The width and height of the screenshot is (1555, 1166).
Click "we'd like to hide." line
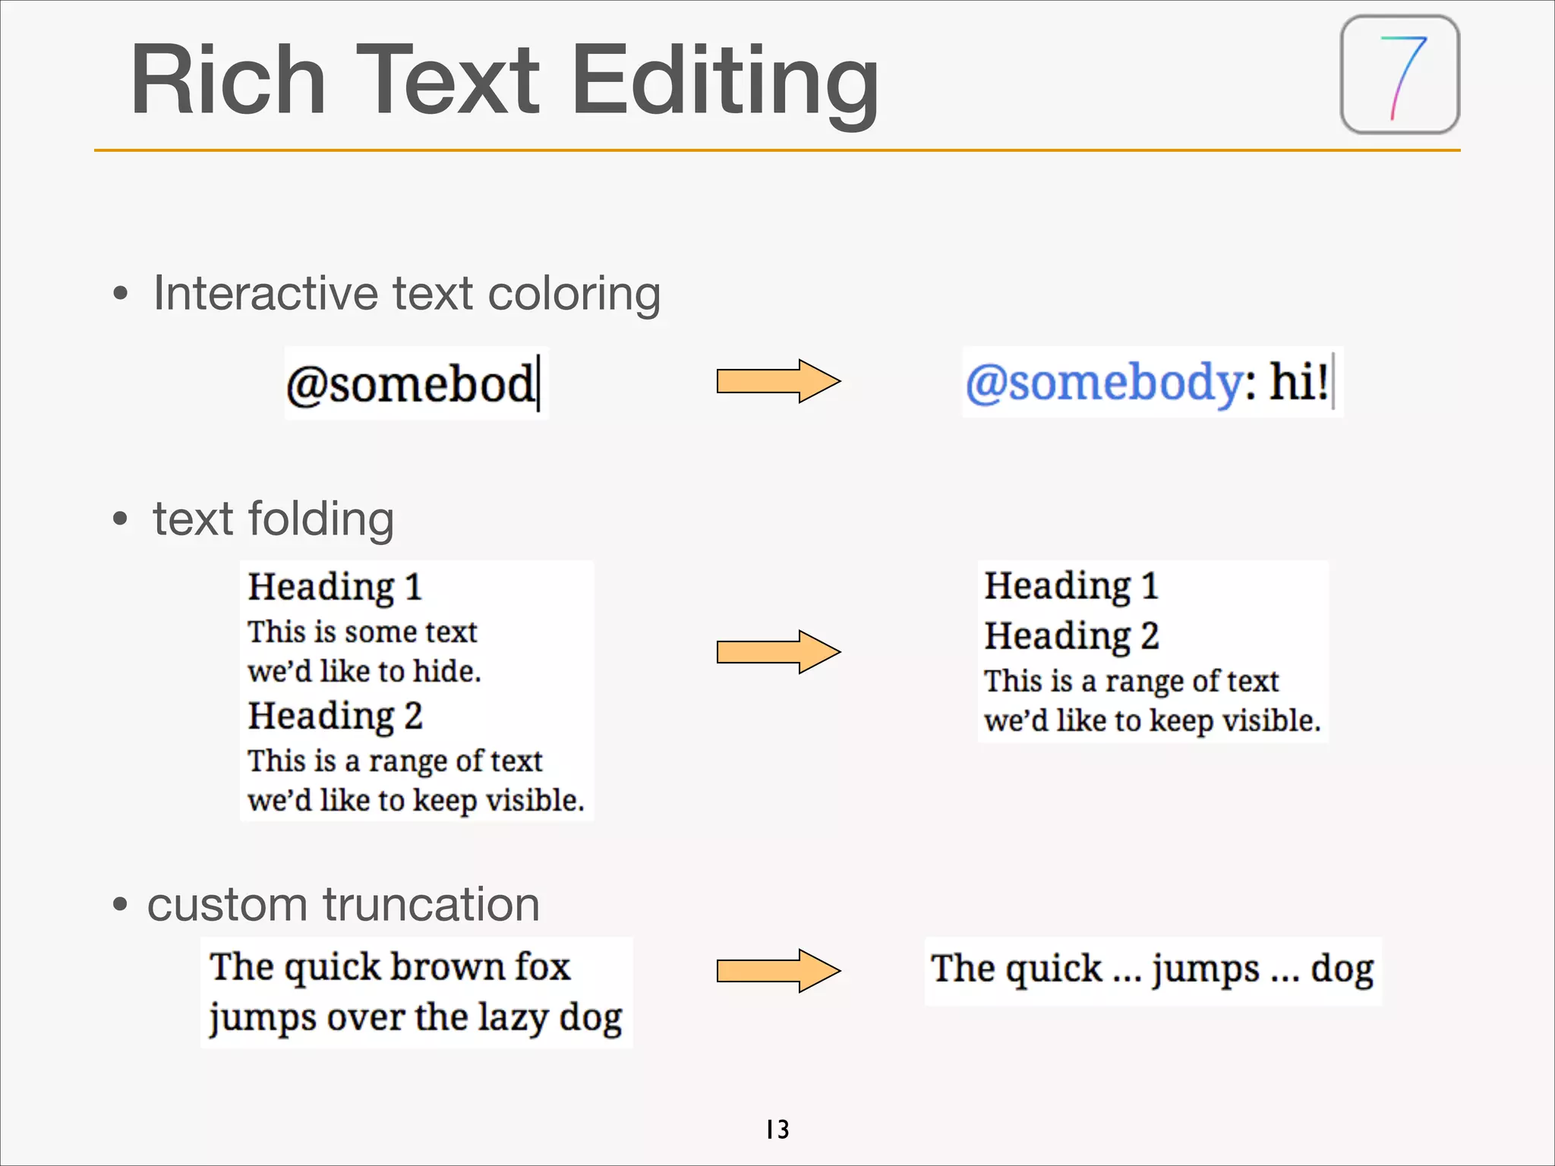pos(364,671)
